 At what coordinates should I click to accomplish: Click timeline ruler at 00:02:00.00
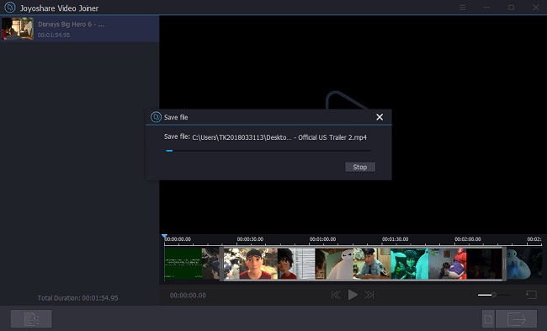coord(467,239)
